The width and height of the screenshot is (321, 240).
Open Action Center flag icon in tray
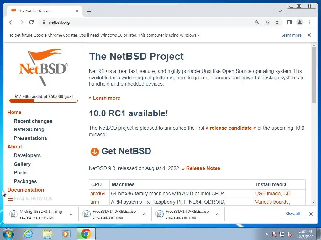[x=274, y=234]
